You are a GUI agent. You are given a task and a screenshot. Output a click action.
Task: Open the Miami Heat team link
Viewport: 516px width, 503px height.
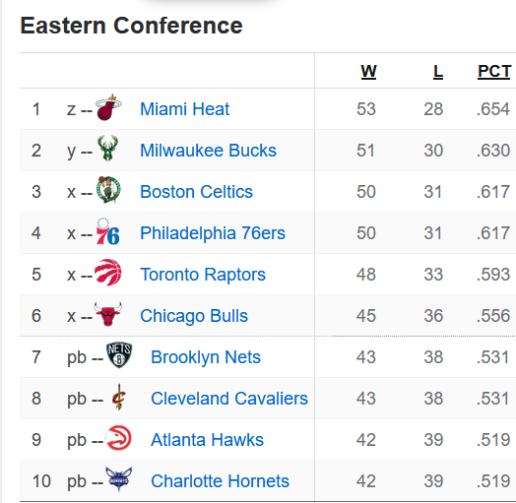(184, 109)
